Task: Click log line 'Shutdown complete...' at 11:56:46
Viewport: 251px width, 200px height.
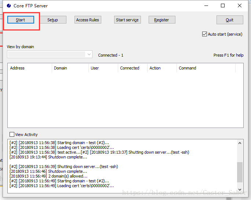Action: point(48,171)
